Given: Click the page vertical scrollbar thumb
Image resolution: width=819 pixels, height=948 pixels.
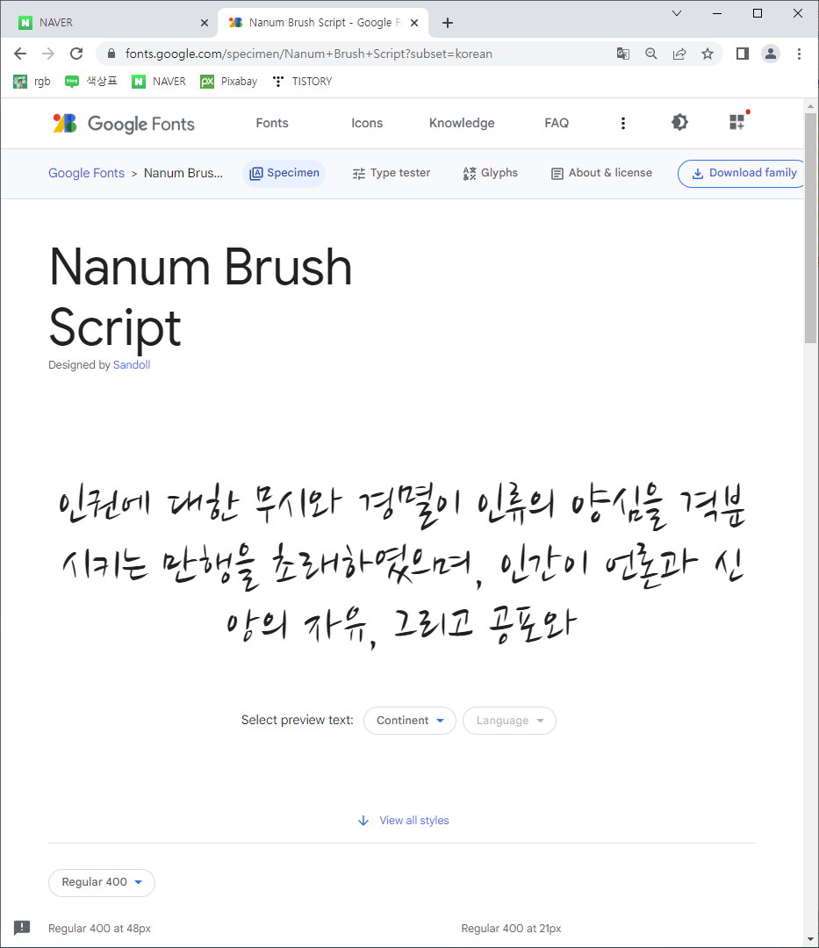Looking at the screenshot, I should (810, 228).
